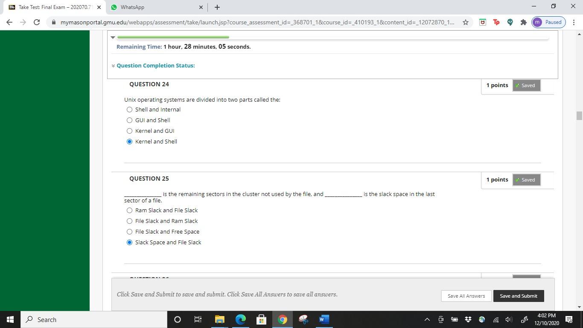Image resolution: width=583 pixels, height=328 pixels.
Task: Bookmark this page with the star icon
Action: coord(465,22)
